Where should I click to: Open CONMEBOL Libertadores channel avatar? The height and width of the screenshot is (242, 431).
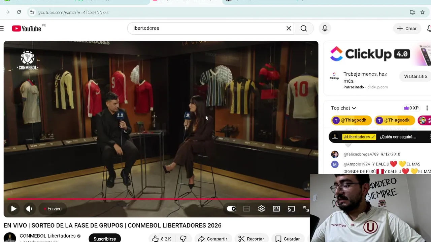(x=10, y=237)
